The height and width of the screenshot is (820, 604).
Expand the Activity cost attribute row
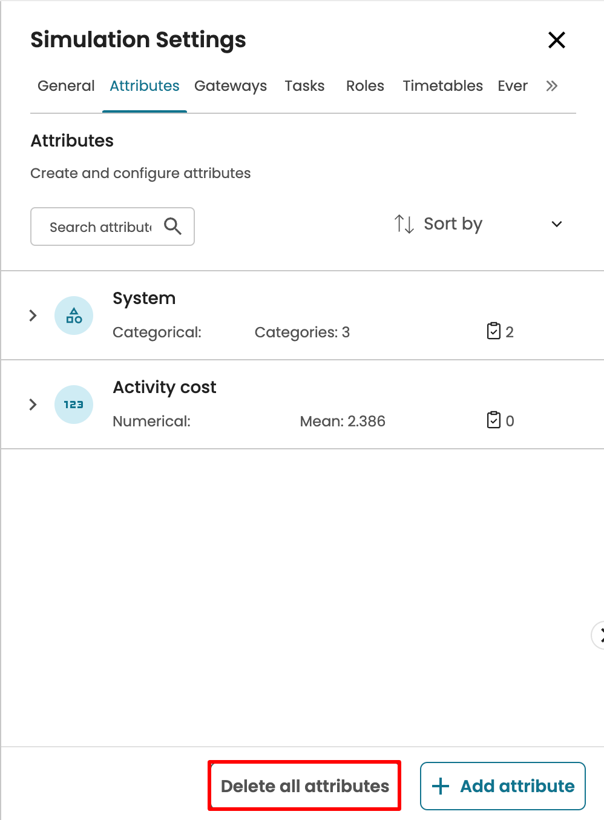click(33, 405)
